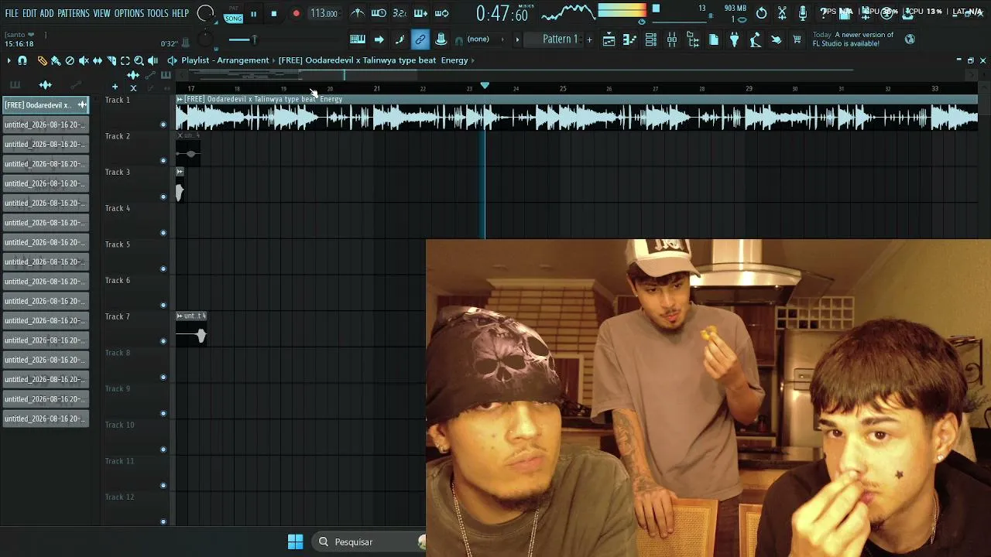The image size is (991, 557).
Task: Add a new pattern with the plus button
Action: tap(589, 39)
